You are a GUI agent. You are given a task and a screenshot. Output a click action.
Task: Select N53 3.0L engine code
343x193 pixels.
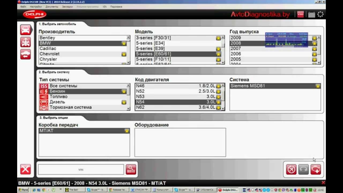[178, 97]
